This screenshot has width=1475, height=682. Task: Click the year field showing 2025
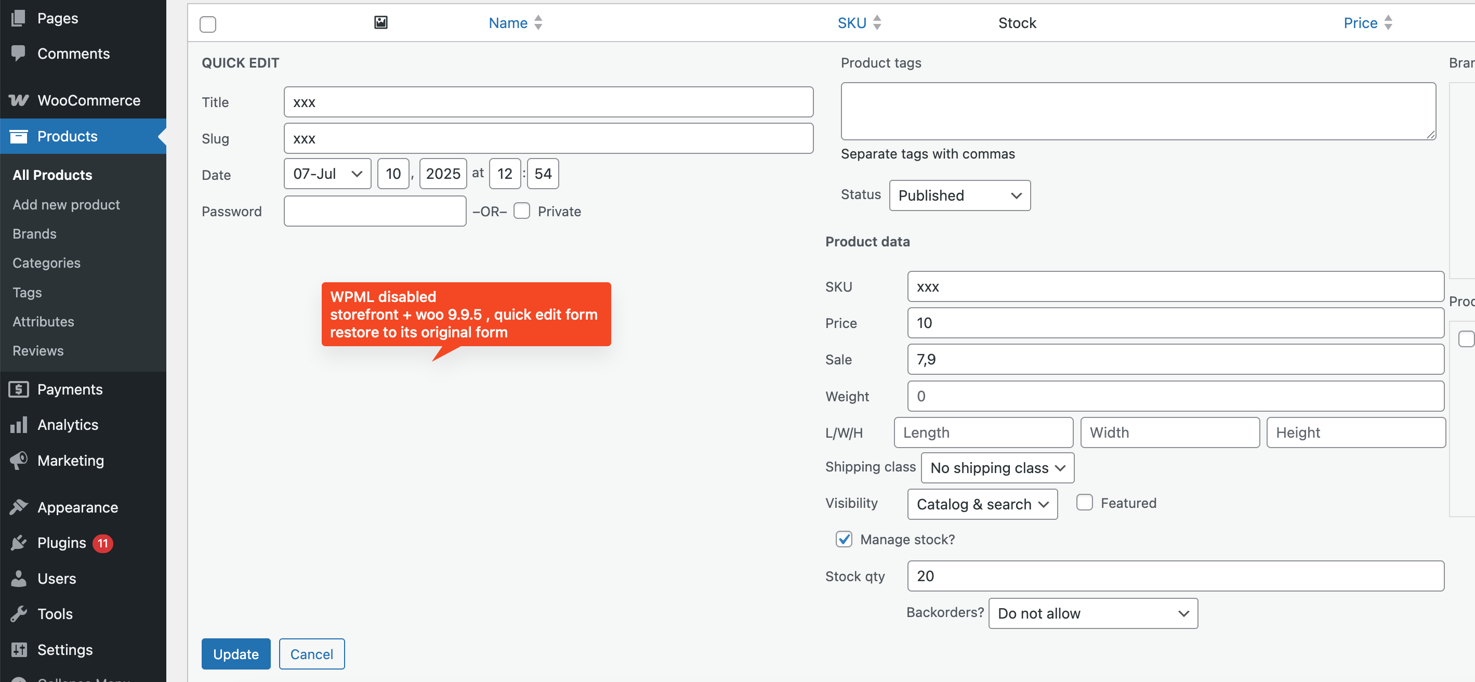tap(443, 174)
